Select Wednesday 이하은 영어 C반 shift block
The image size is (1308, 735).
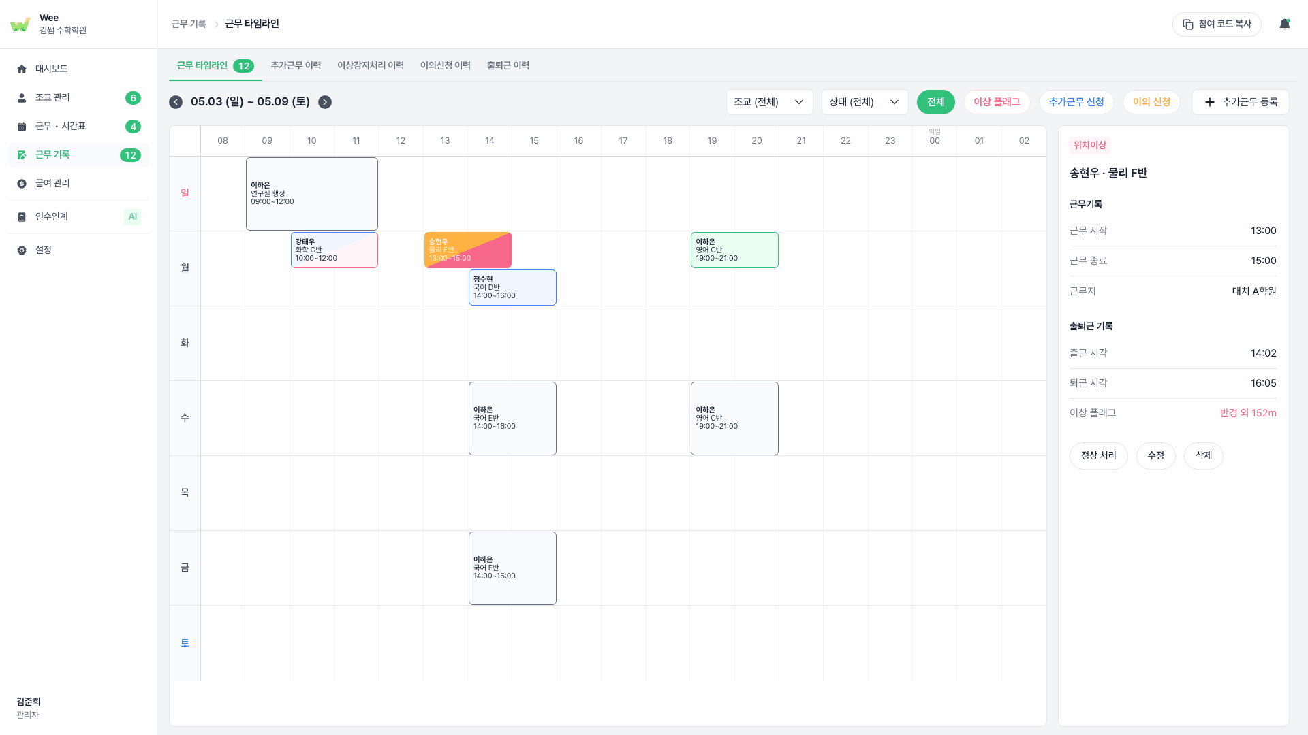pos(734,419)
